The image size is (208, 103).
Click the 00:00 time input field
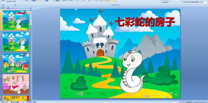click(203, 2)
